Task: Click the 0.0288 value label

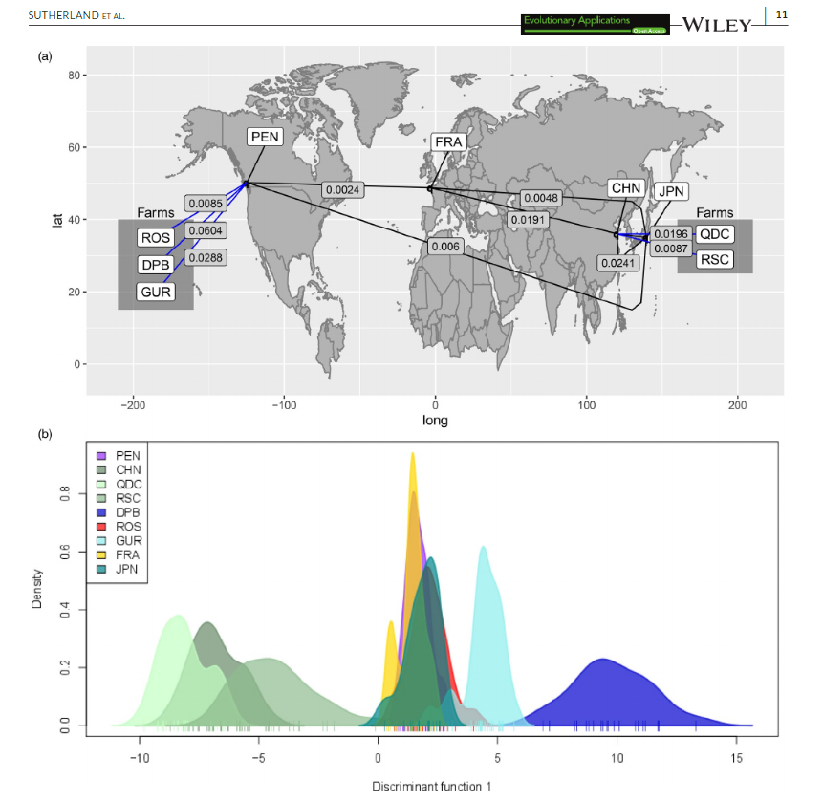Action: [x=206, y=258]
